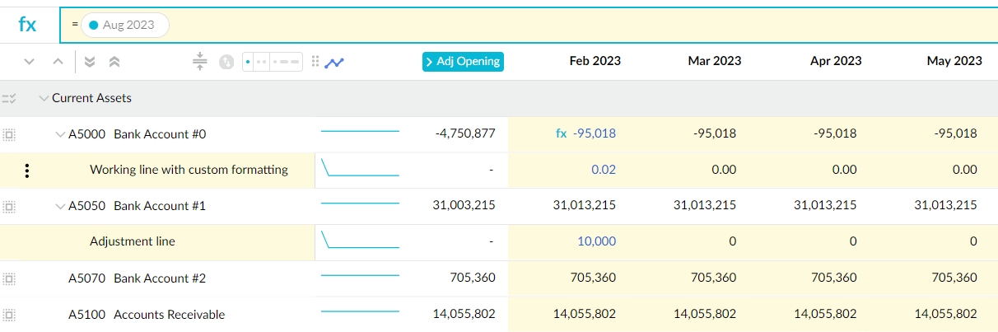The width and height of the screenshot is (998, 332).
Task: Expand the Adj Opening button
Action: pyautogui.click(x=462, y=62)
